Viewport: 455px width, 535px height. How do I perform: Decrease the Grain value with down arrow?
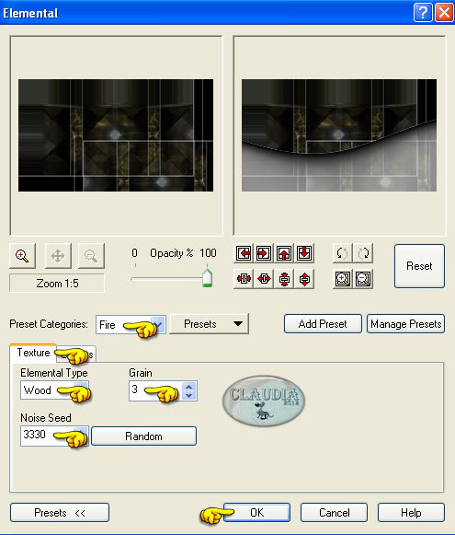(189, 395)
